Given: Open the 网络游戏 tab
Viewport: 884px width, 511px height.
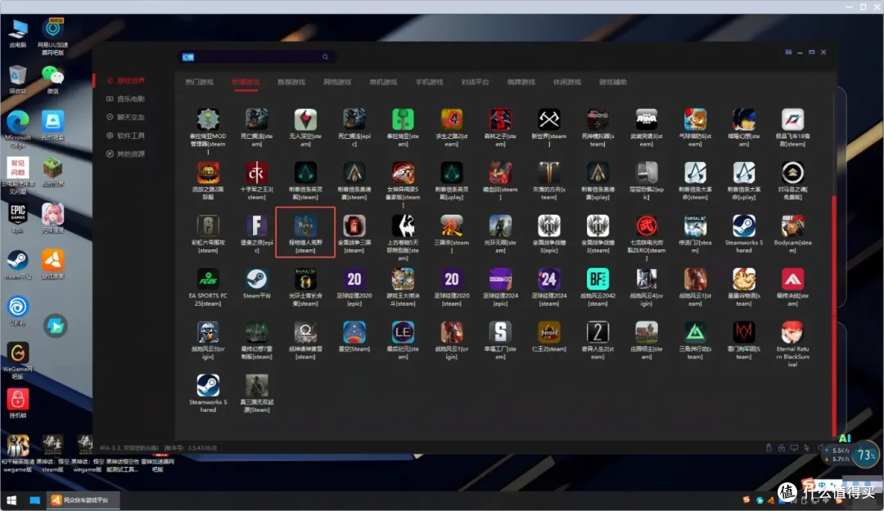Looking at the screenshot, I should (x=337, y=83).
